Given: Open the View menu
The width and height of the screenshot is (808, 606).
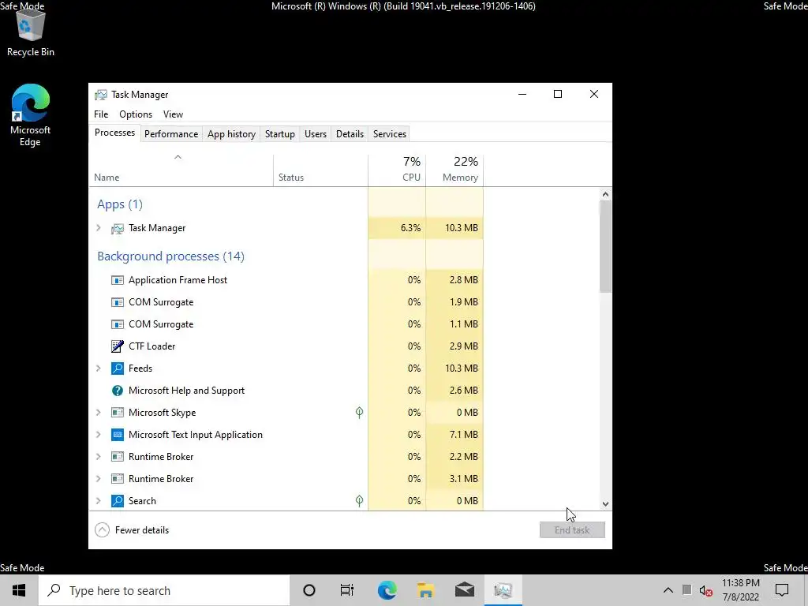Looking at the screenshot, I should pyautogui.click(x=173, y=114).
